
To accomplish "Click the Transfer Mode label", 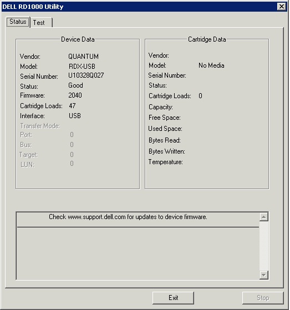I will click(40, 126).
